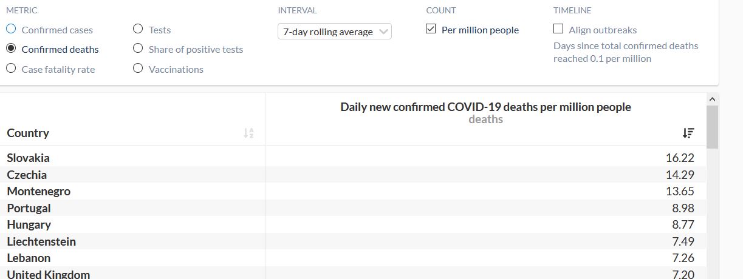Open the 7-day rolling average dropdown
Viewport: 743px width, 279px height.
[x=334, y=32]
